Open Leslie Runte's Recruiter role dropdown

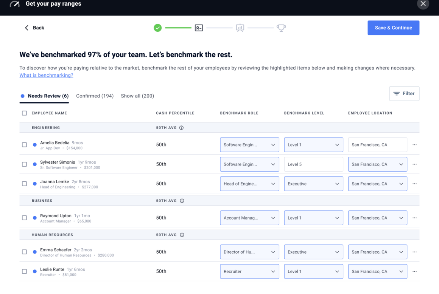point(249,272)
